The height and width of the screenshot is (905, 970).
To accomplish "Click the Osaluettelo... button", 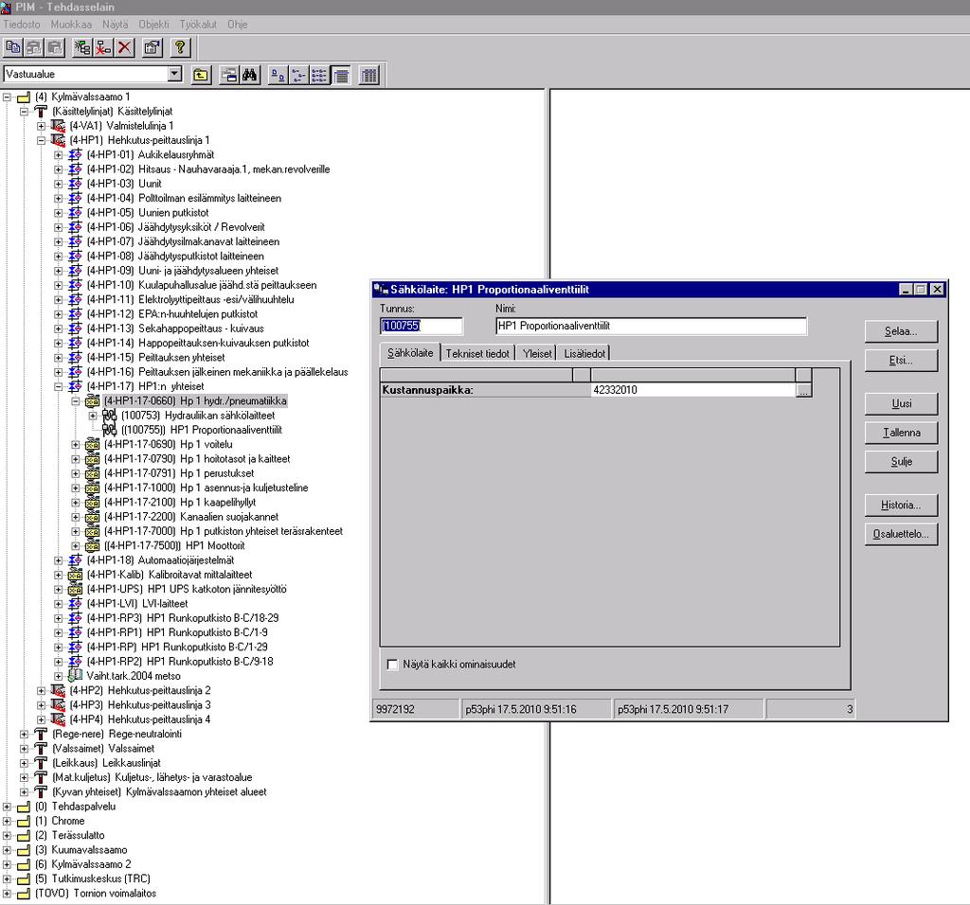I will (x=901, y=534).
